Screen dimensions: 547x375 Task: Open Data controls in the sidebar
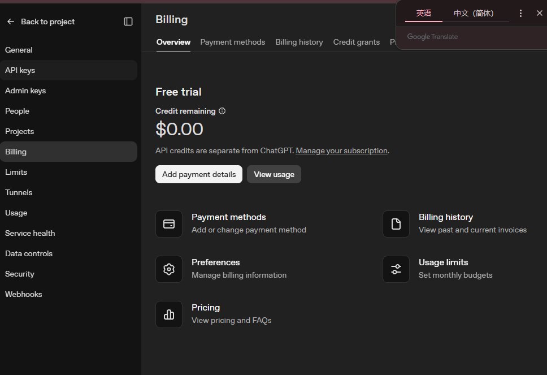pyautogui.click(x=69, y=253)
